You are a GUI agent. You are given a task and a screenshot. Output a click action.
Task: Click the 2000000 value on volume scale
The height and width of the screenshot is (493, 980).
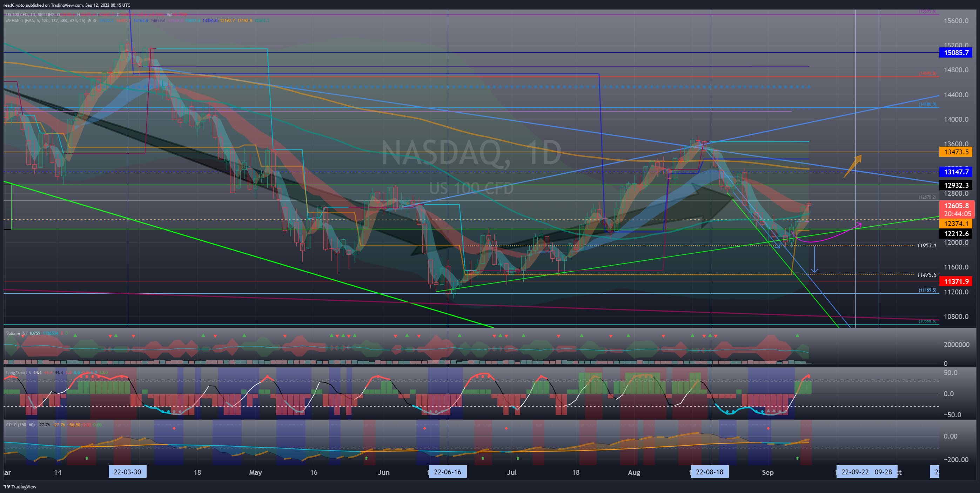click(956, 345)
